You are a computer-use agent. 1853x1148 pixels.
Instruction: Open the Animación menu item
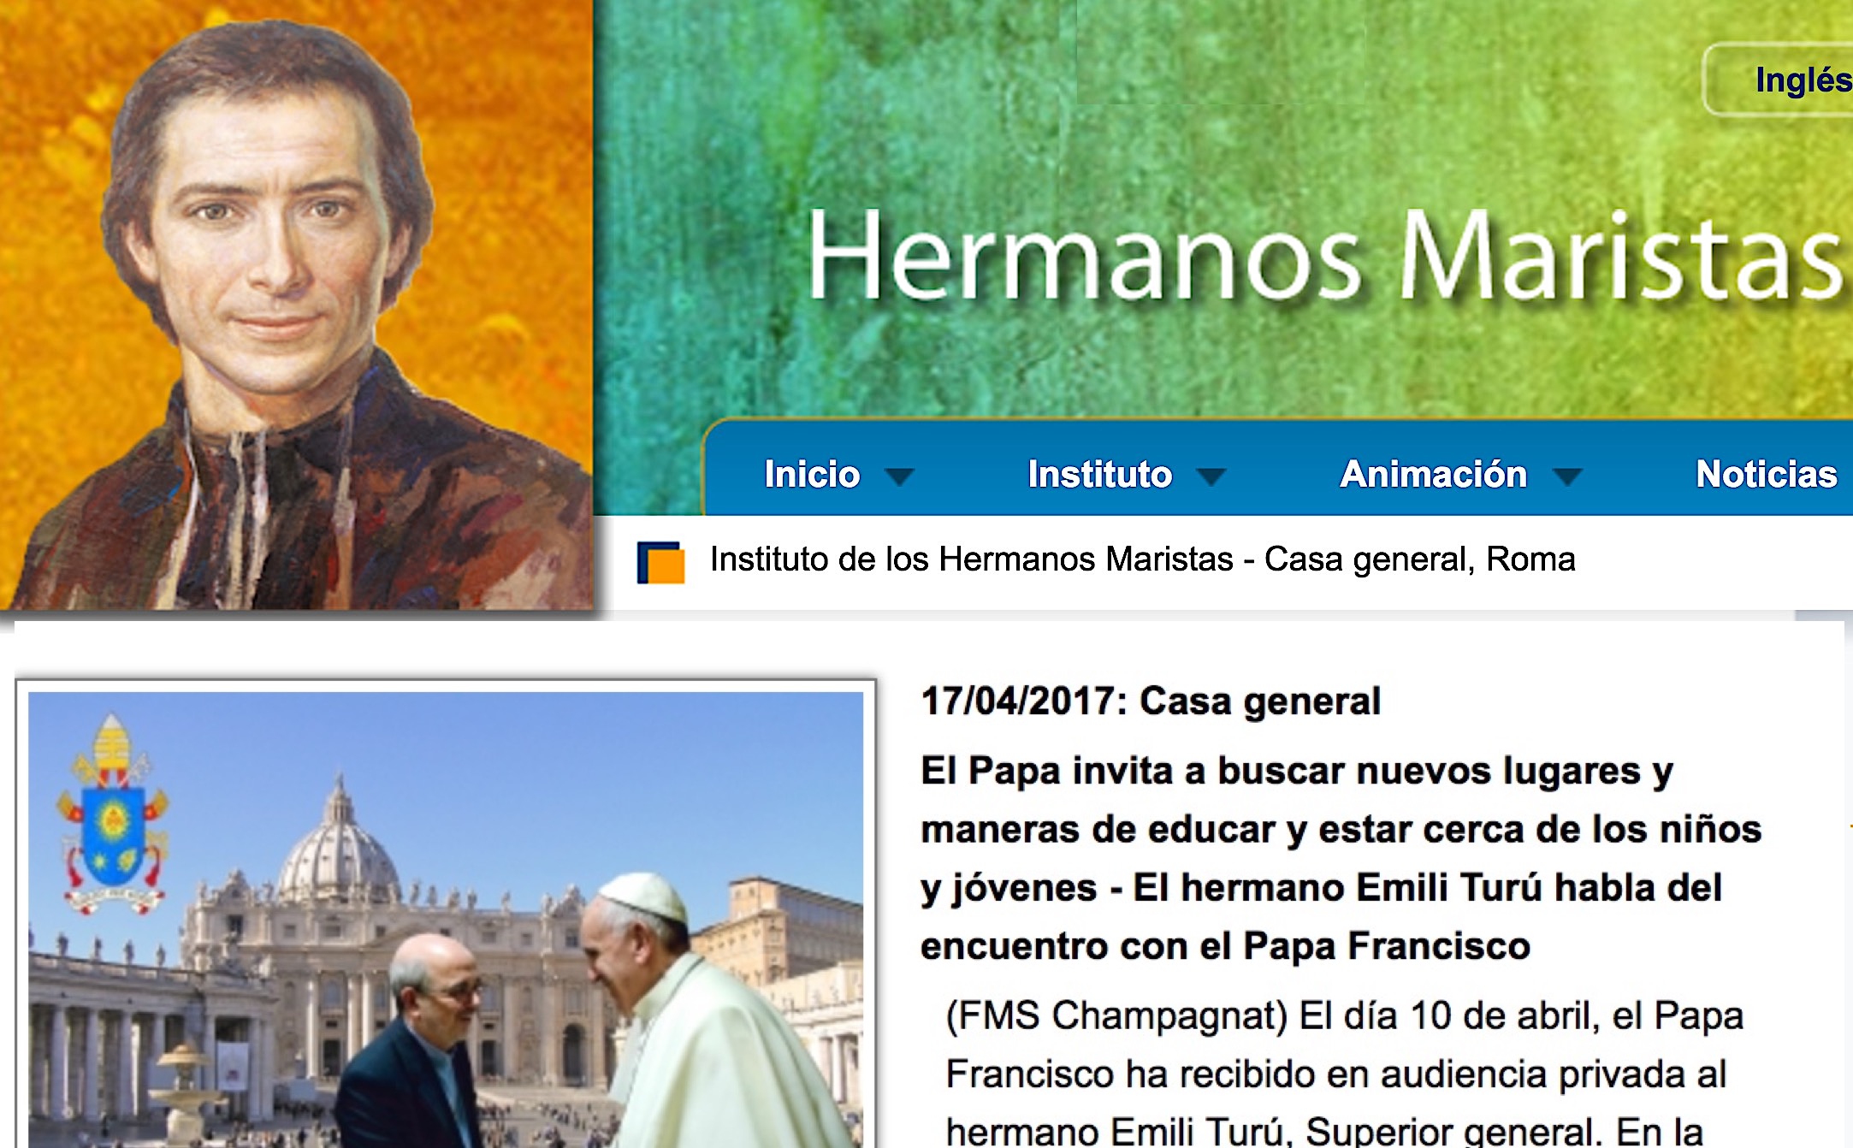tap(1433, 474)
